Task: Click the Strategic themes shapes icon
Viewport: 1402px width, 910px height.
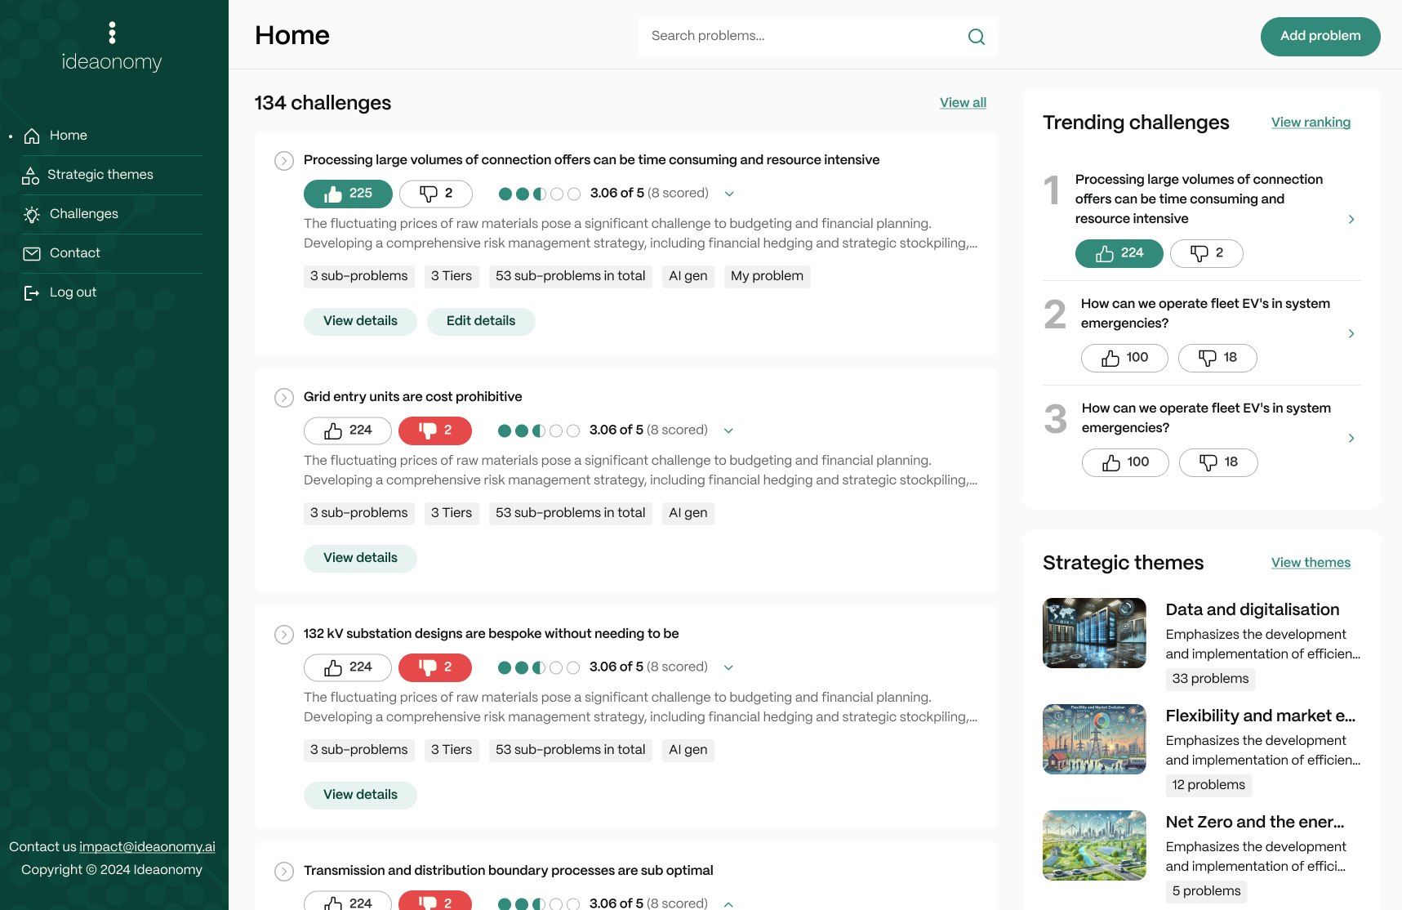Action: (x=30, y=175)
